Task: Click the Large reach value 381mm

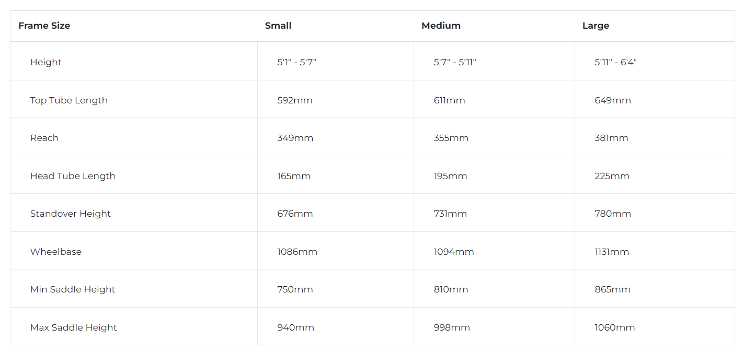Action: click(x=611, y=138)
